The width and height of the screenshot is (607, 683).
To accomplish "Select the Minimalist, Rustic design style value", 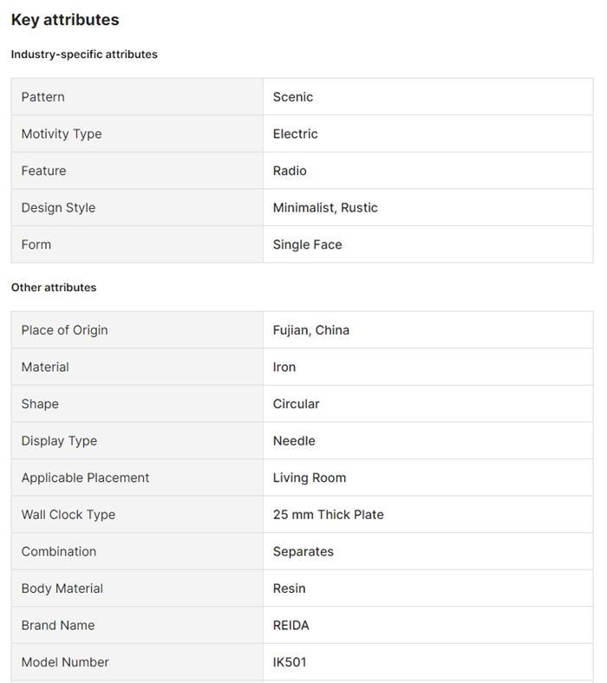I will (x=325, y=208).
